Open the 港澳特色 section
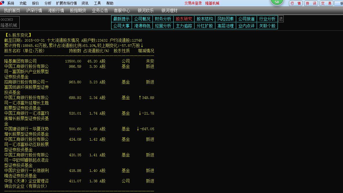 (x=142, y=26)
